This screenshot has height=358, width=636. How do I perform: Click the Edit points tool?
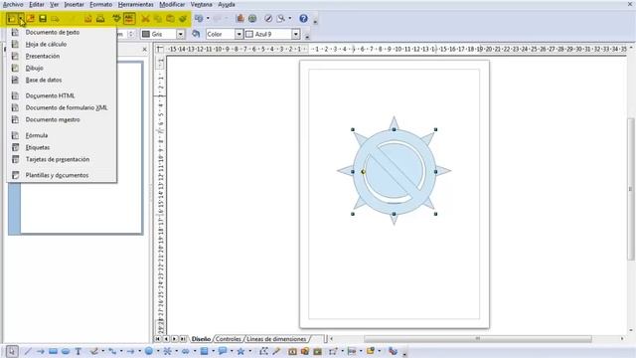click(263, 351)
